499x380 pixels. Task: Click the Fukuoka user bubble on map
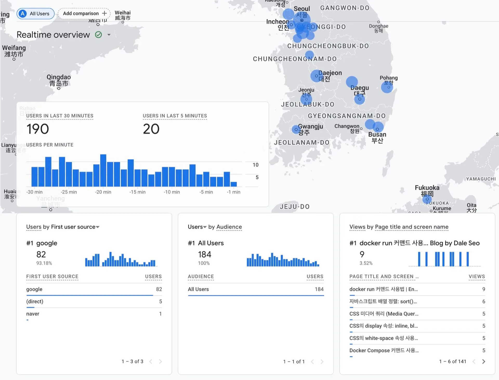point(427,199)
